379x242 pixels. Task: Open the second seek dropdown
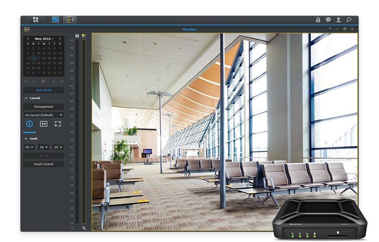58,147
